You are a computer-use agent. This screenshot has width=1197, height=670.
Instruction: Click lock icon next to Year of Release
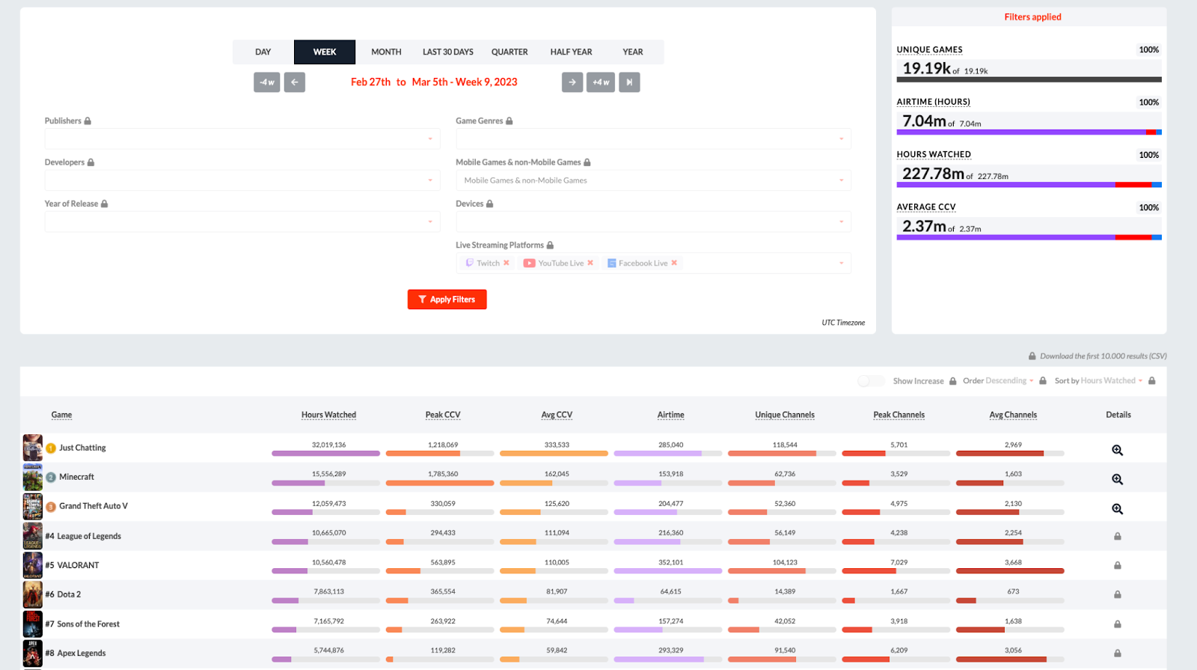click(x=104, y=204)
